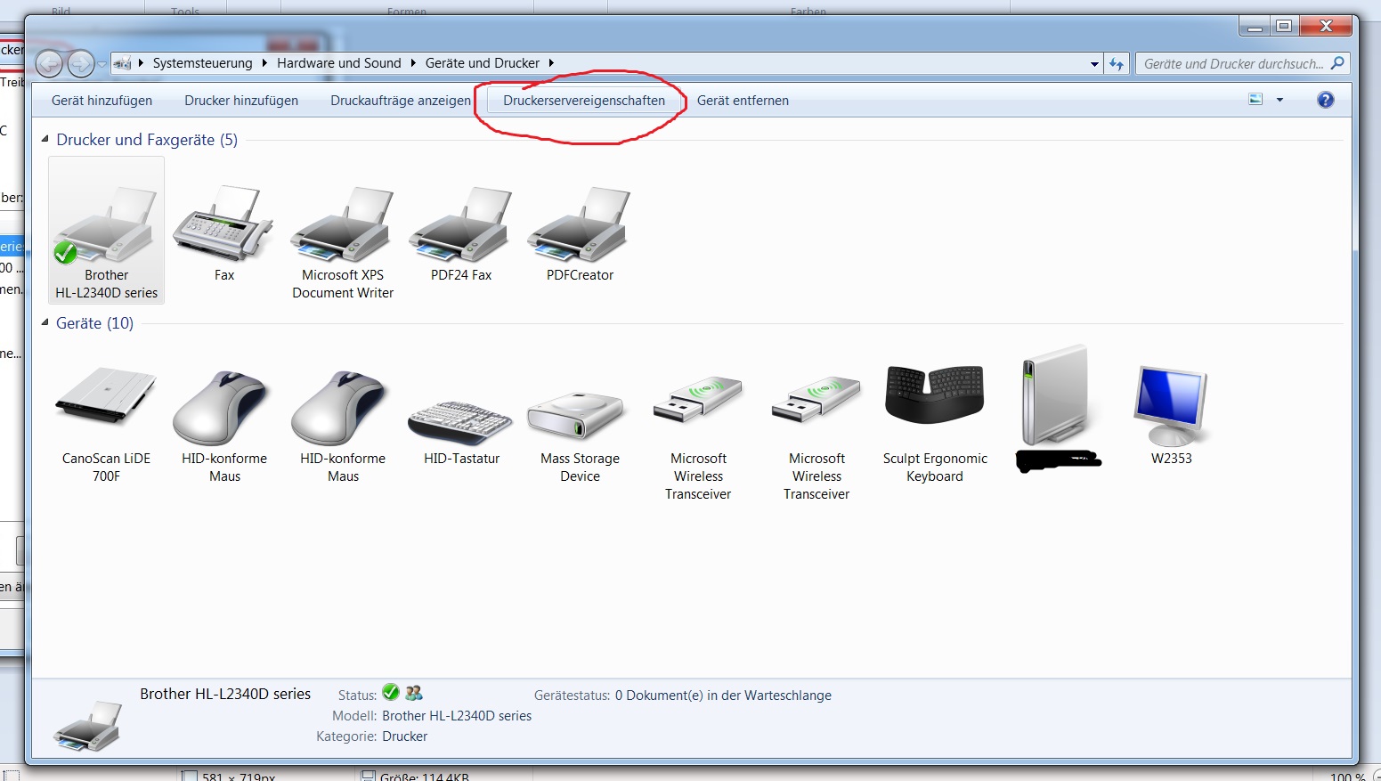This screenshot has width=1381, height=781.
Task: Open Druckerservereigenschaften
Action: pos(584,101)
